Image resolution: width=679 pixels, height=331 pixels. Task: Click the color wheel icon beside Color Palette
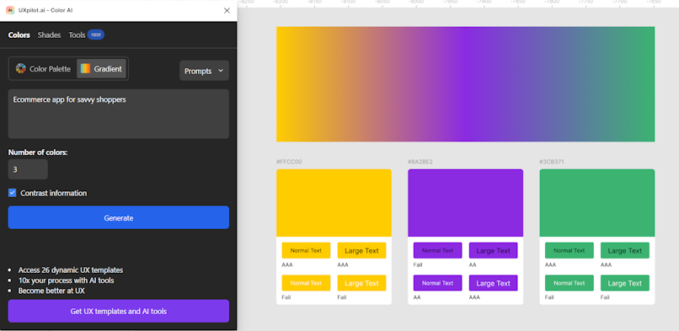point(21,69)
